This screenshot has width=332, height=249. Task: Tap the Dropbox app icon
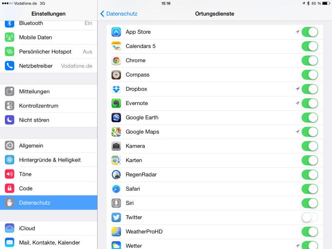pos(116,89)
